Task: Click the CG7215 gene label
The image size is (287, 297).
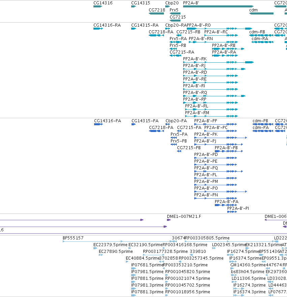Action: pyautogui.click(x=178, y=17)
